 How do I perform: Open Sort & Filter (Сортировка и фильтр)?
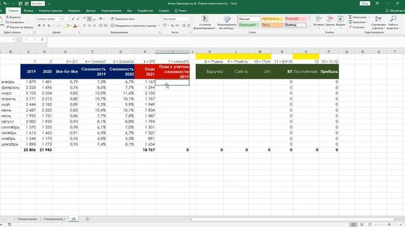tap(378, 23)
